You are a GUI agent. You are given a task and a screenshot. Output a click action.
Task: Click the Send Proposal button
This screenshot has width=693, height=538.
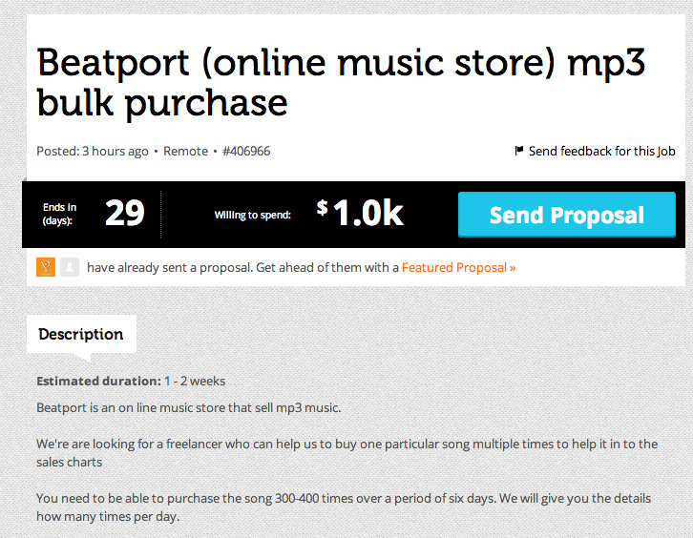567,215
